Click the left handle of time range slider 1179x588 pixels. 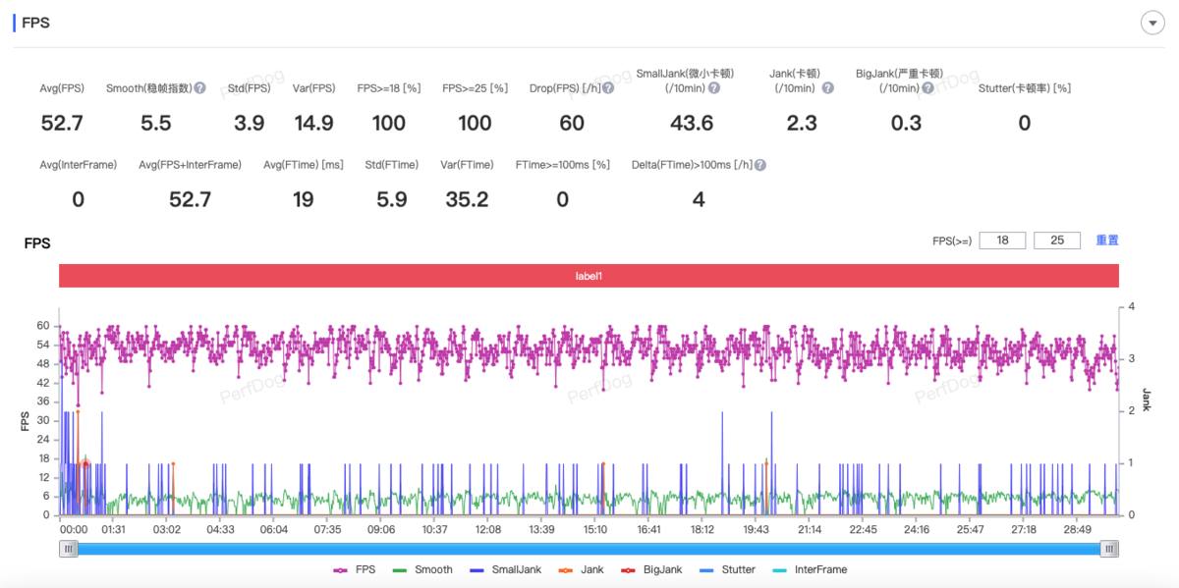click(x=69, y=549)
